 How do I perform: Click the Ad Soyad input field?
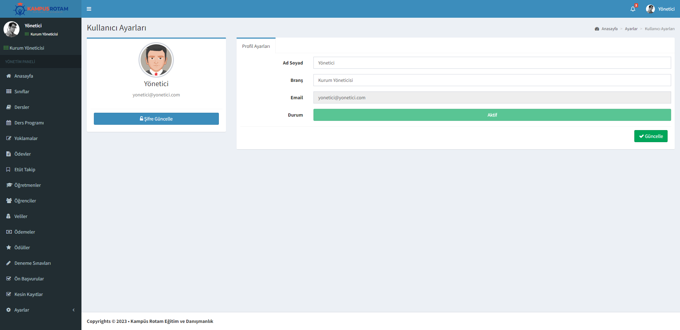[x=492, y=63]
